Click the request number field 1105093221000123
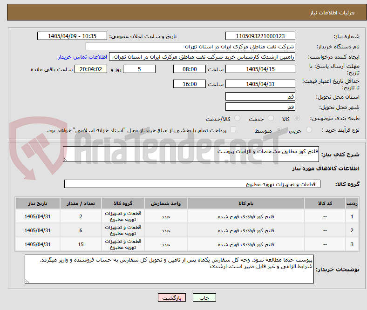Screen dimensions: 367x310 [260, 36]
